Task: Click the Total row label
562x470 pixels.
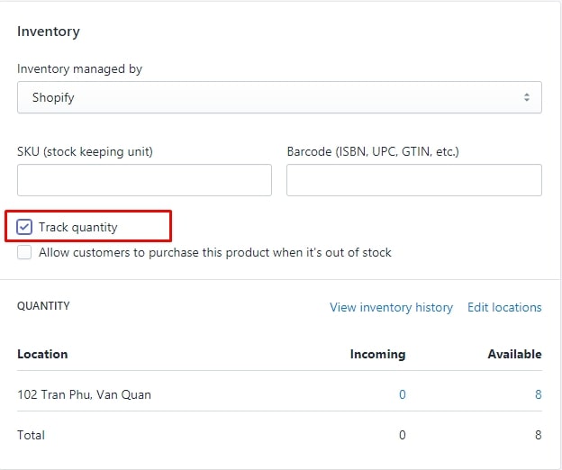Action: (x=31, y=435)
